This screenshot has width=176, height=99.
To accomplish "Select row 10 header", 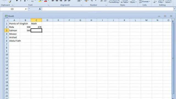I will (7, 54).
